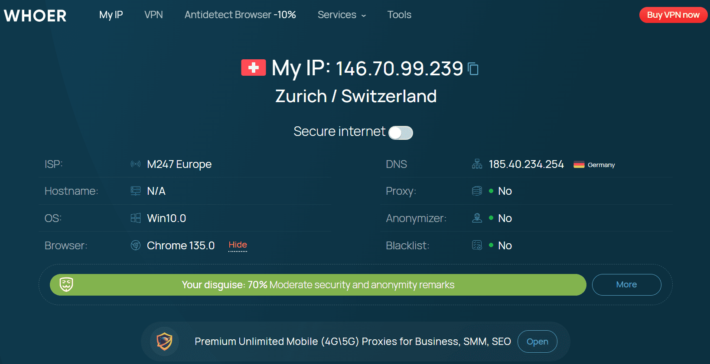Click the disguise mask icon in the green bar
The height and width of the screenshot is (364, 710).
coord(66,284)
